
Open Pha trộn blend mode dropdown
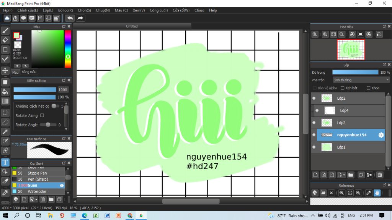(361, 80)
